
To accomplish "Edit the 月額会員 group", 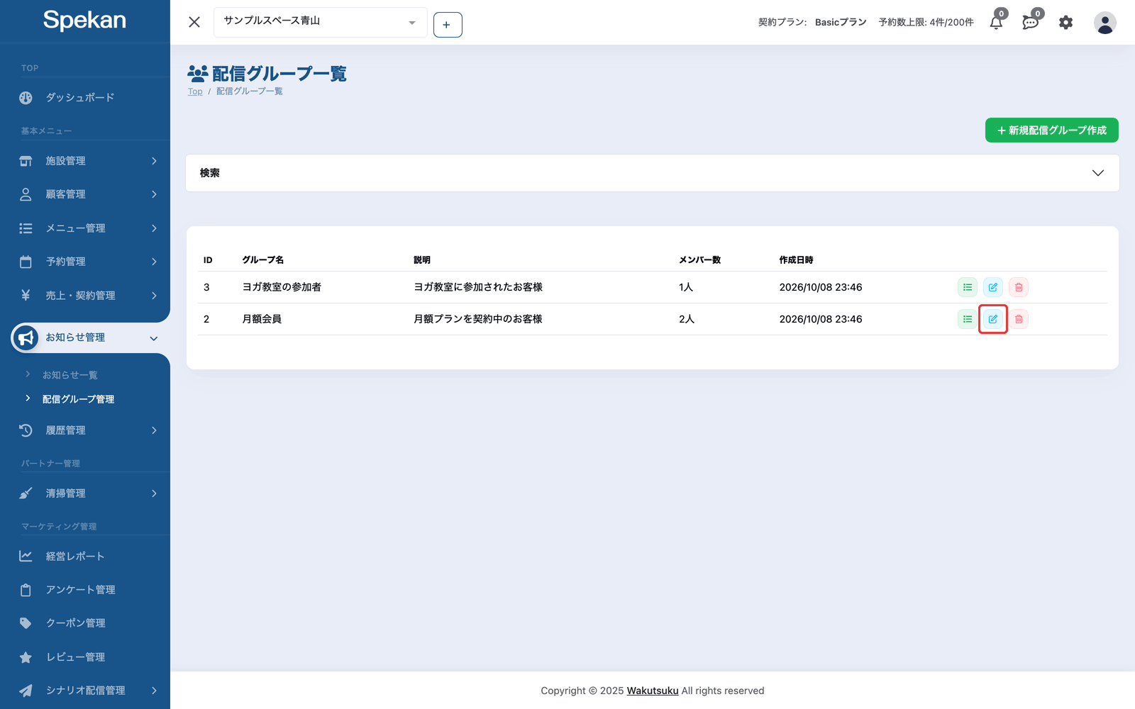I will [993, 319].
